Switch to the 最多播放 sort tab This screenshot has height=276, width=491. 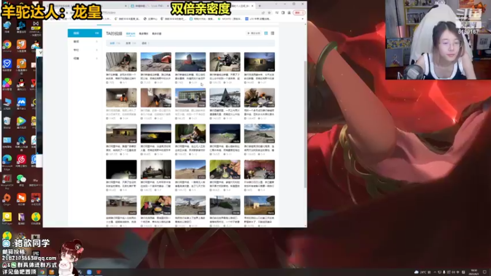(x=144, y=34)
